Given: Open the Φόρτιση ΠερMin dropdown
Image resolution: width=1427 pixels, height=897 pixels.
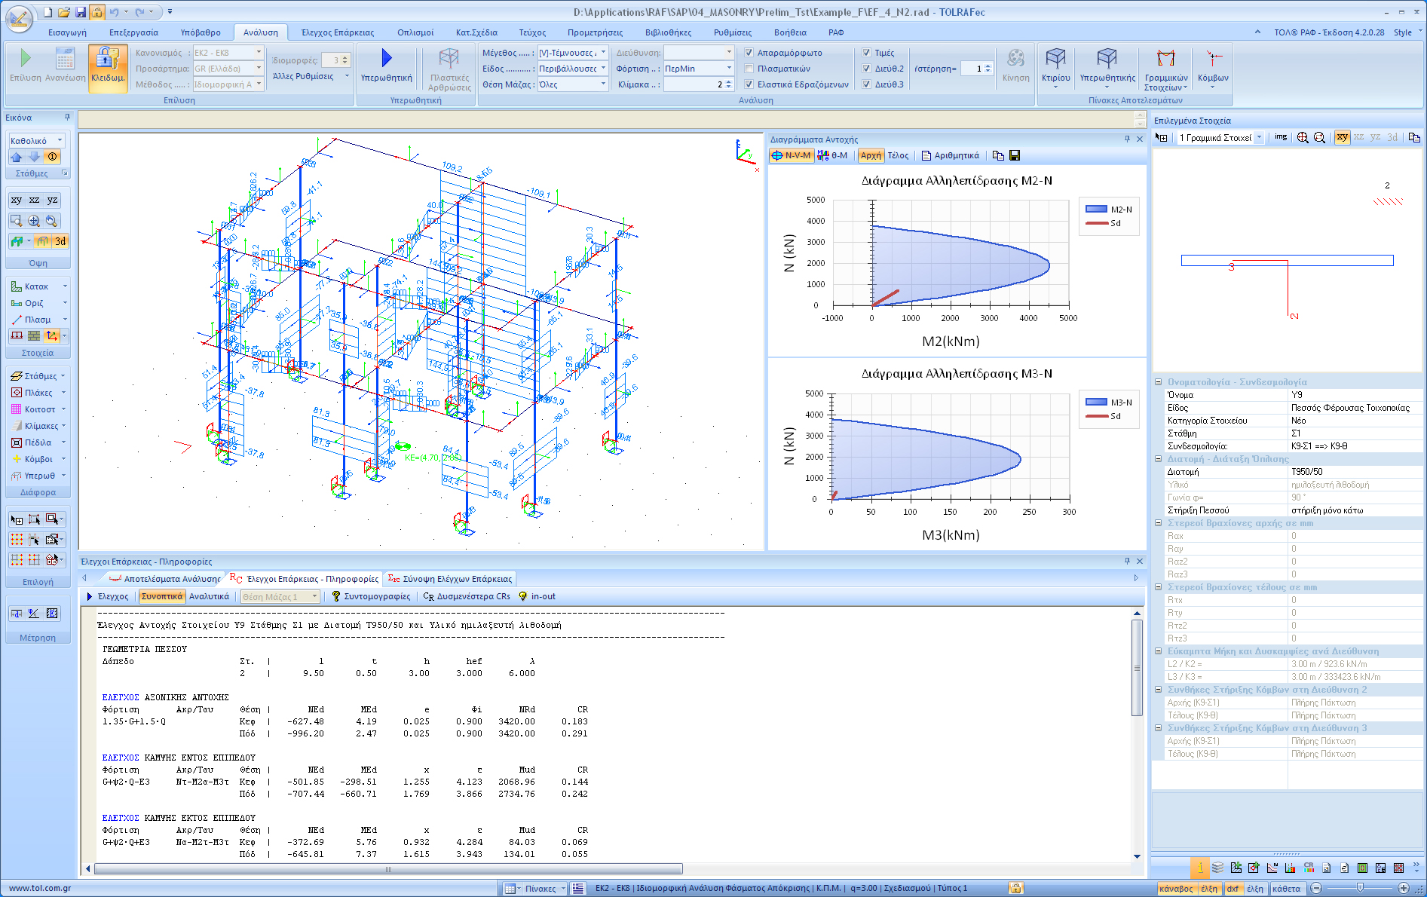Looking at the screenshot, I should (x=729, y=69).
